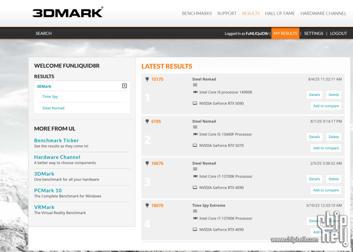Screen dimensions: 353x252
Task: Open list icon under 8/1/25 Steel Nomad result
Action: click(195, 127)
